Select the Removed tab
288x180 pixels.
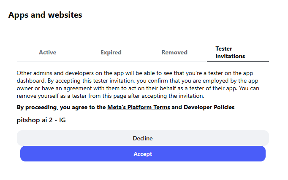tap(174, 52)
